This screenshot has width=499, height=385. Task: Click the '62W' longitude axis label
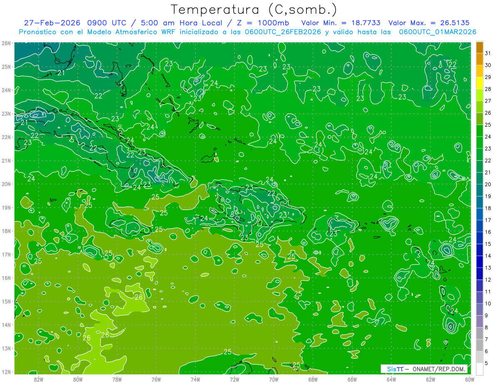(x=430, y=379)
